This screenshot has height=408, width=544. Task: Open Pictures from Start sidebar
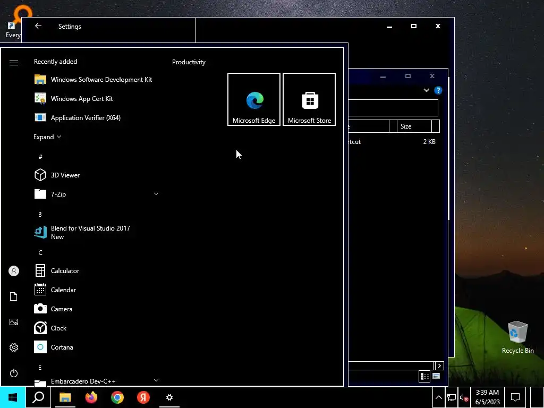[13, 322]
